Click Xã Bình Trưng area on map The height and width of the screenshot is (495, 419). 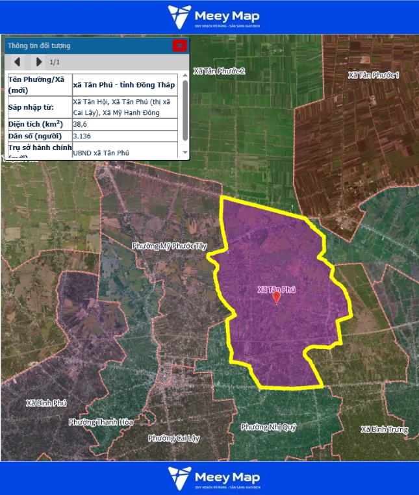385,429
